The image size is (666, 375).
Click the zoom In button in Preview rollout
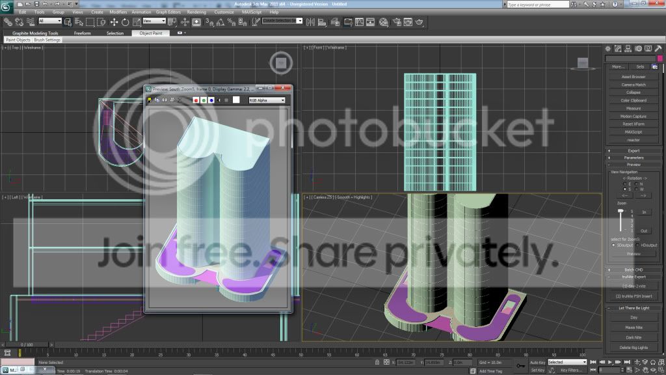(x=644, y=212)
